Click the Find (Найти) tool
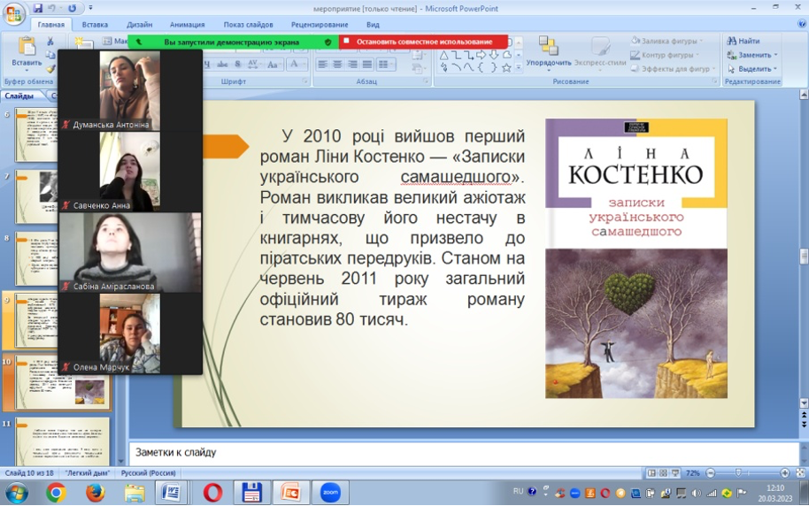 point(744,41)
